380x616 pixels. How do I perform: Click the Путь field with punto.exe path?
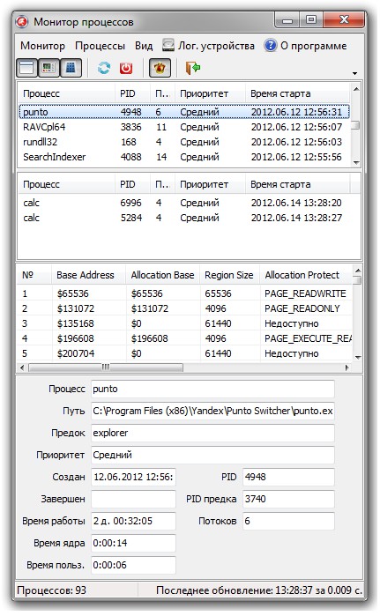(212, 411)
